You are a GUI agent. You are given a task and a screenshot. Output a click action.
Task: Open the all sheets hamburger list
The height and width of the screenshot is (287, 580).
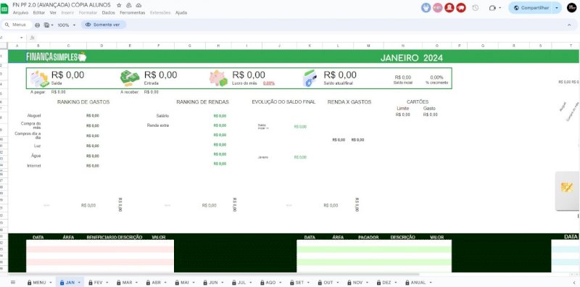[13, 282]
